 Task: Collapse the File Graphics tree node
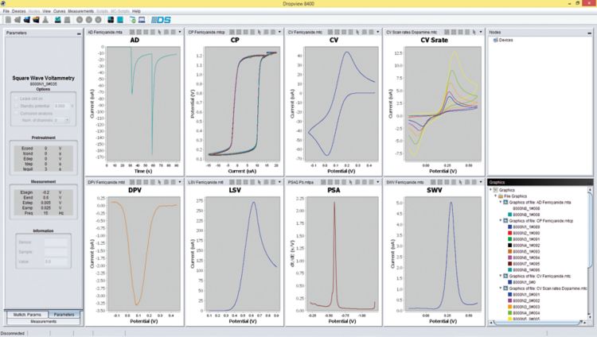click(x=497, y=196)
